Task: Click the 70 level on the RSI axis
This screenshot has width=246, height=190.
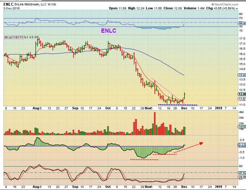Action: coord(241,18)
